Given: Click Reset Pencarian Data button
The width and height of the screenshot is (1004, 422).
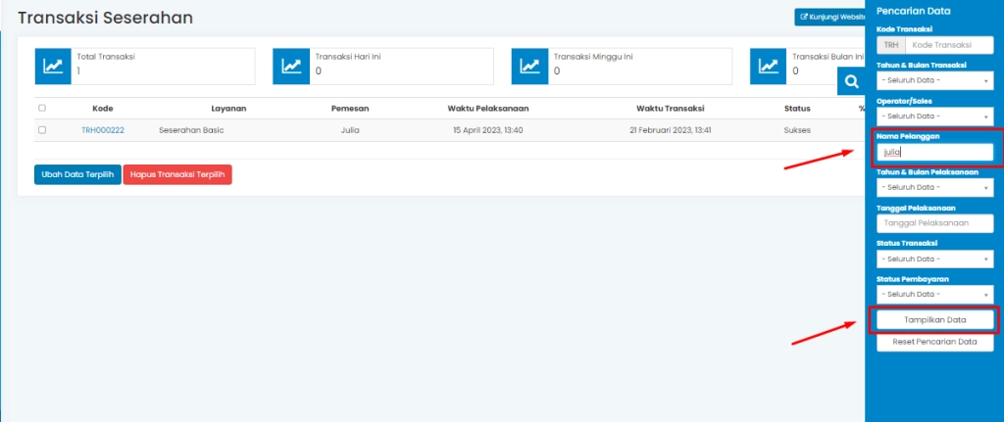Looking at the screenshot, I should [x=934, y=343].
